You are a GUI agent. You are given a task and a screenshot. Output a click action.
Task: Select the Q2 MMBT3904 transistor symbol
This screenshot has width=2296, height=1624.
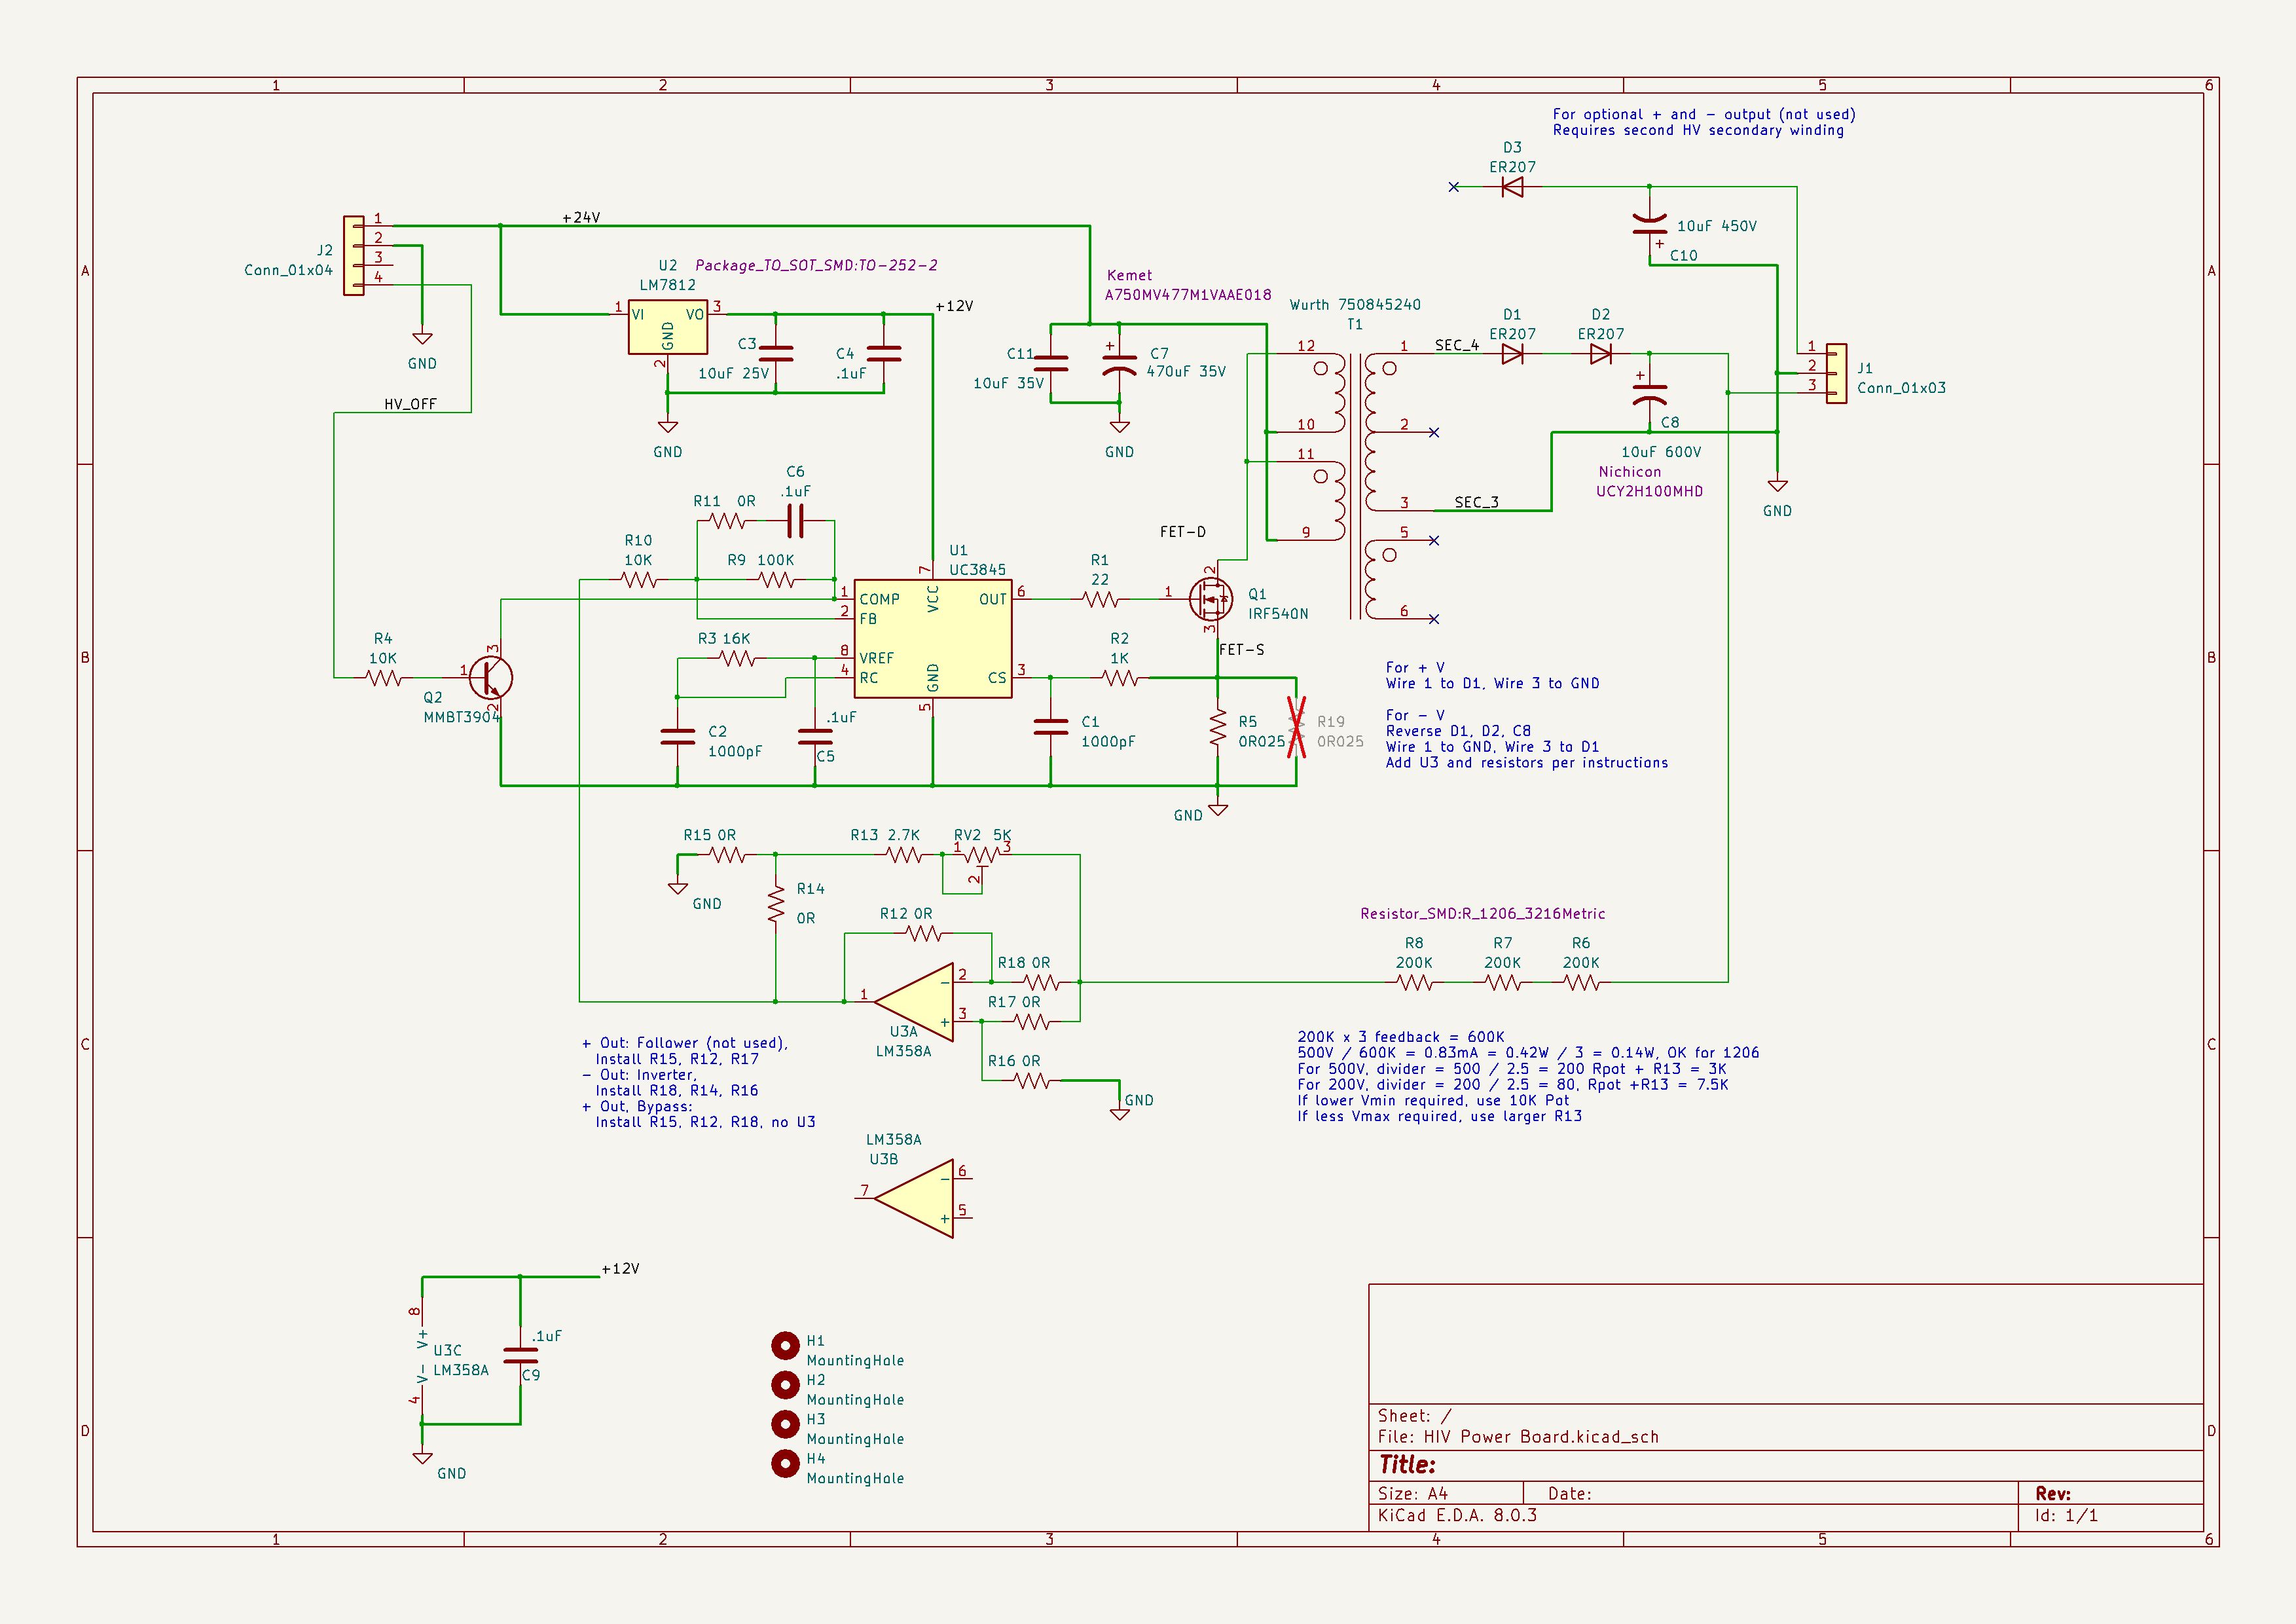pyautogui.click(x=490, y=678)
